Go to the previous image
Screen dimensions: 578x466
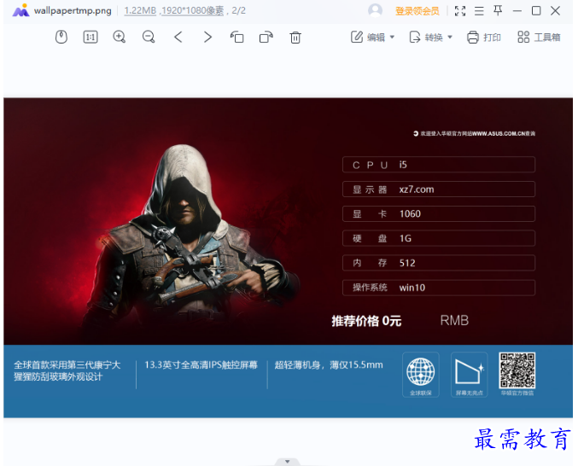tap(178, 38)
